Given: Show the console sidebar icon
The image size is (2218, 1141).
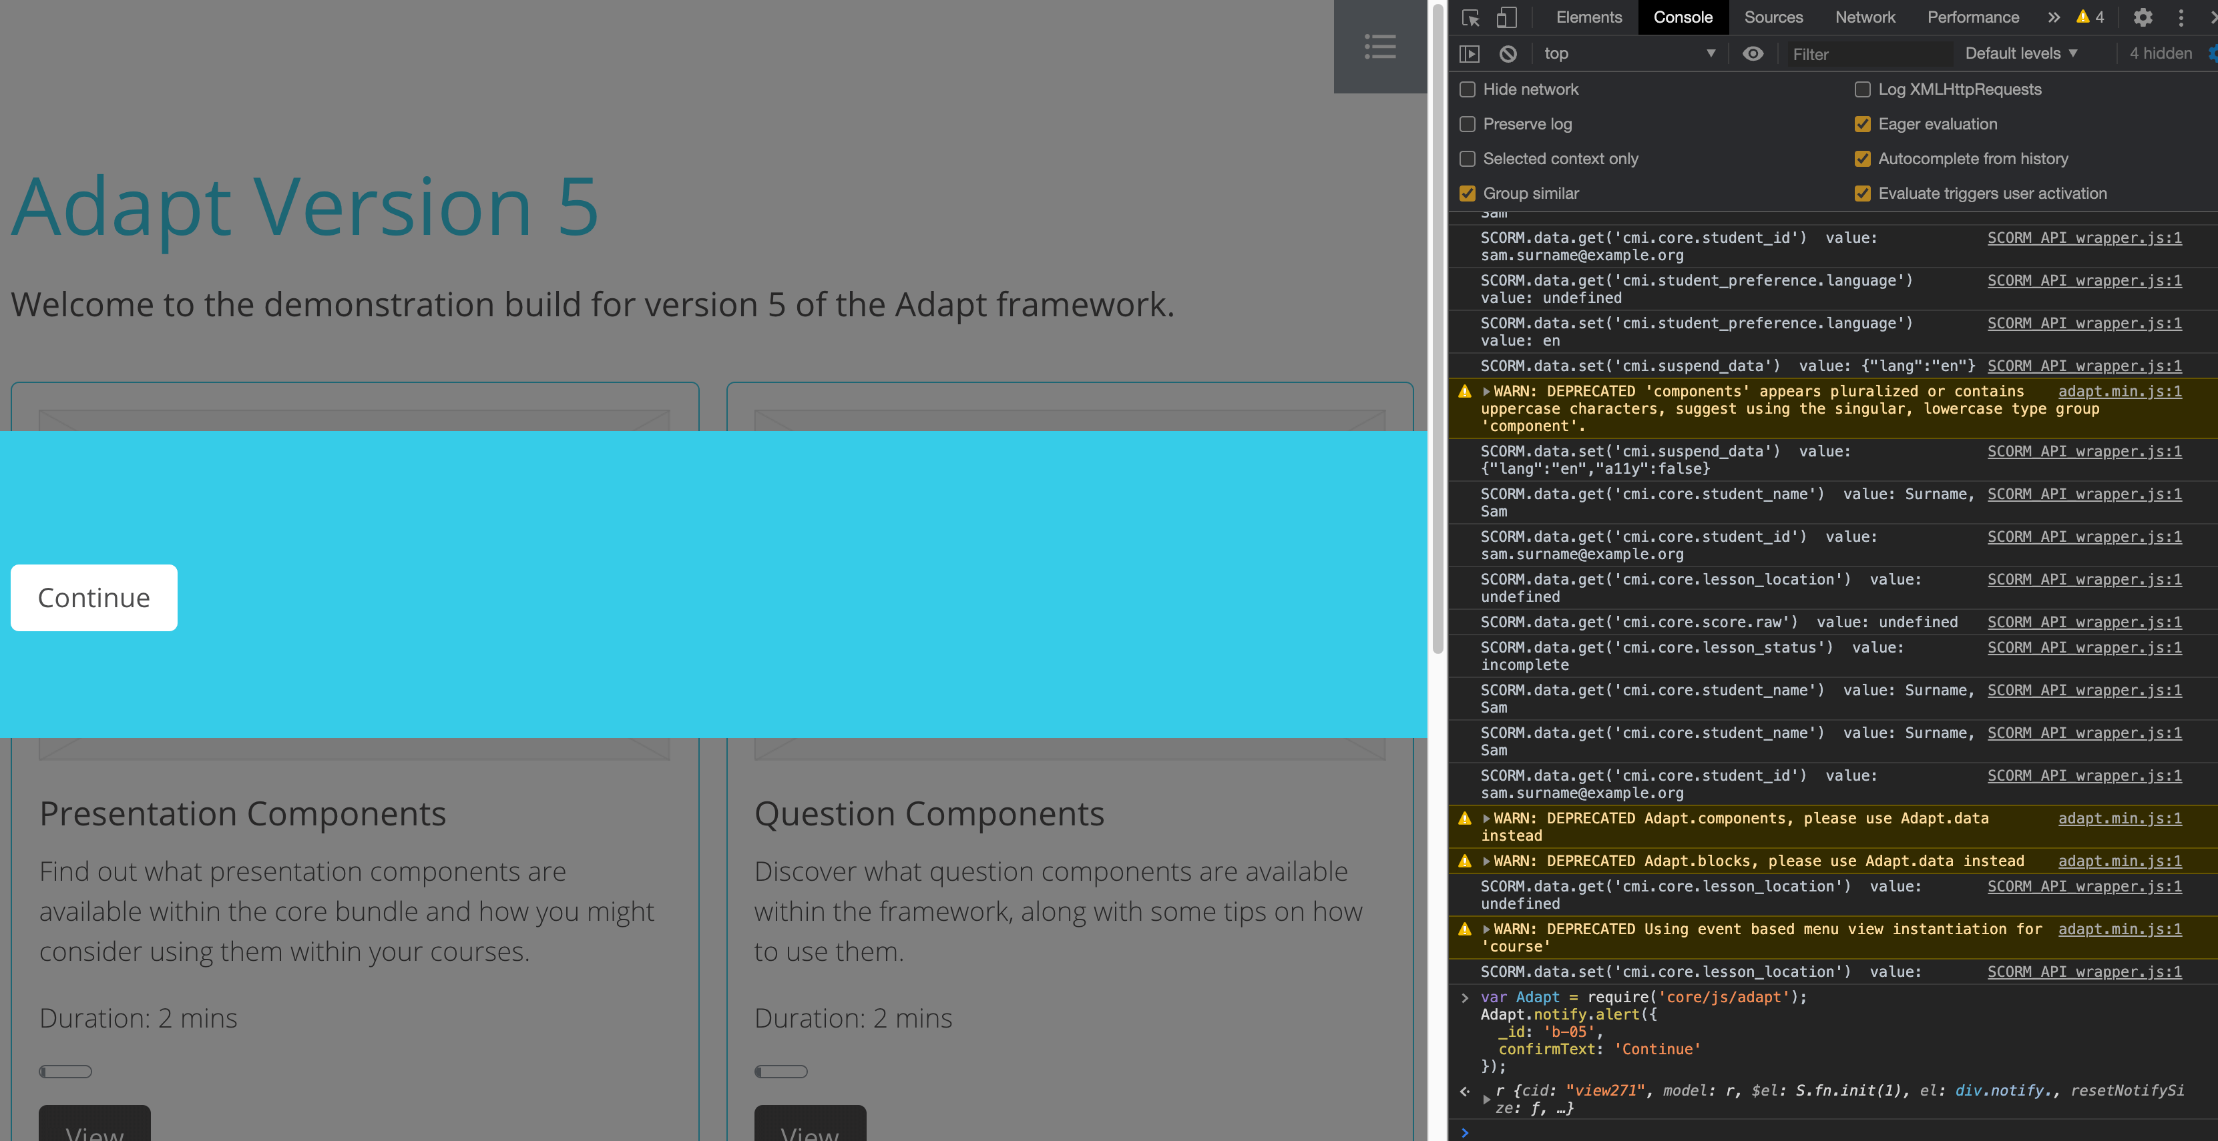Looking at the screenshot, I should 1470,53.
